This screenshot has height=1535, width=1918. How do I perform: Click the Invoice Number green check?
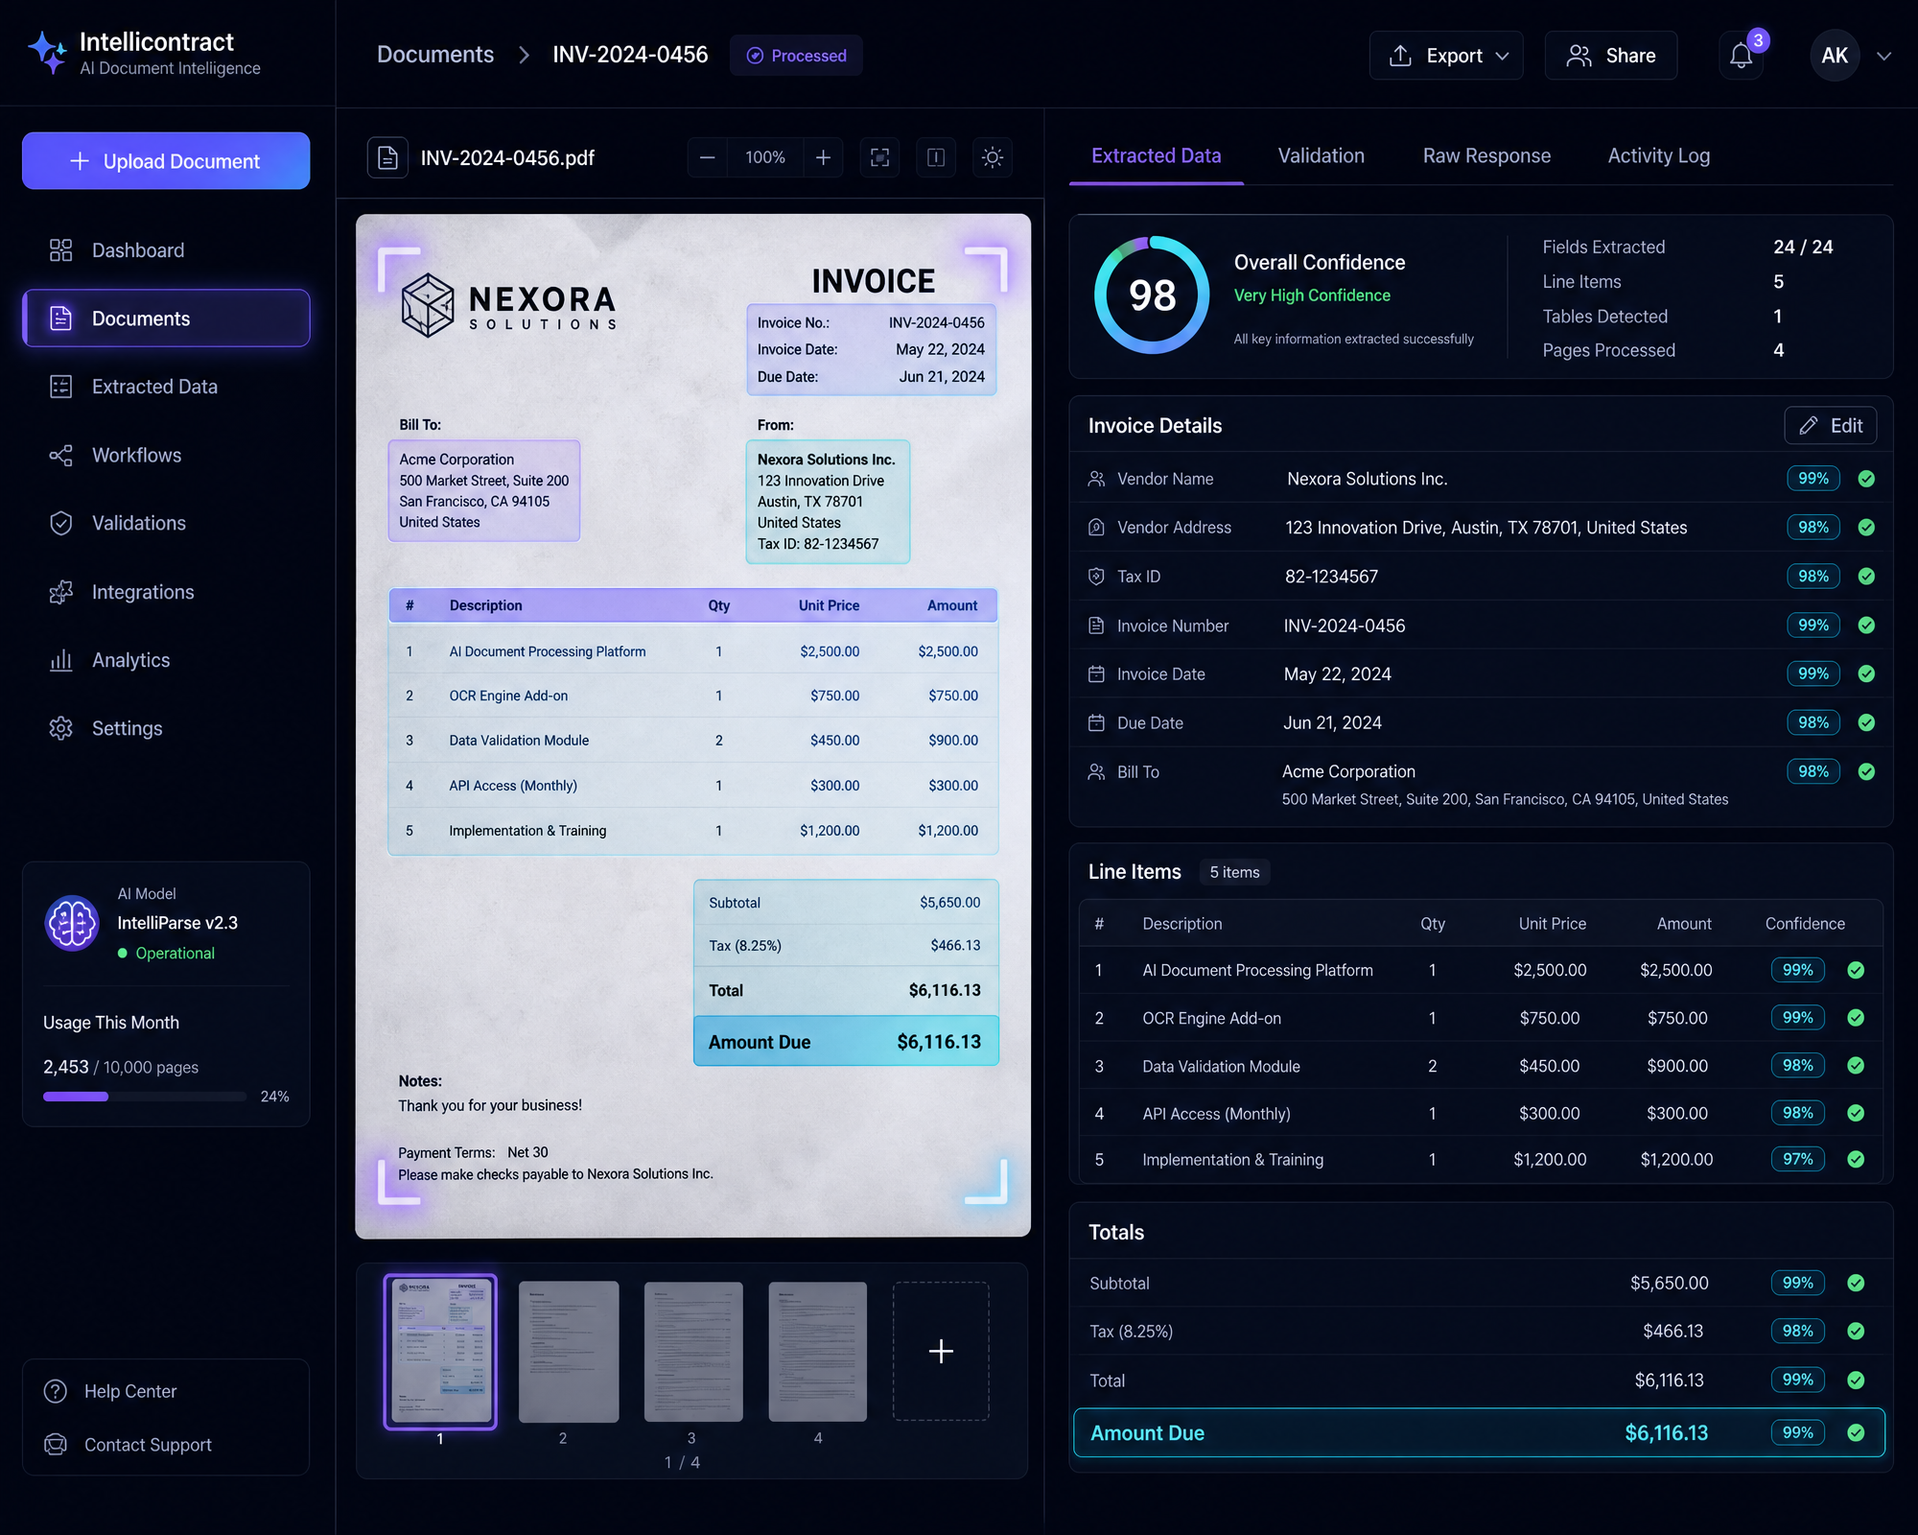pyautogui.click(x=1866, y=626)
